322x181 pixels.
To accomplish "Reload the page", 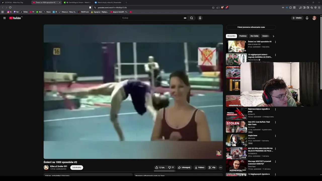I will click(x=10, y=8).
